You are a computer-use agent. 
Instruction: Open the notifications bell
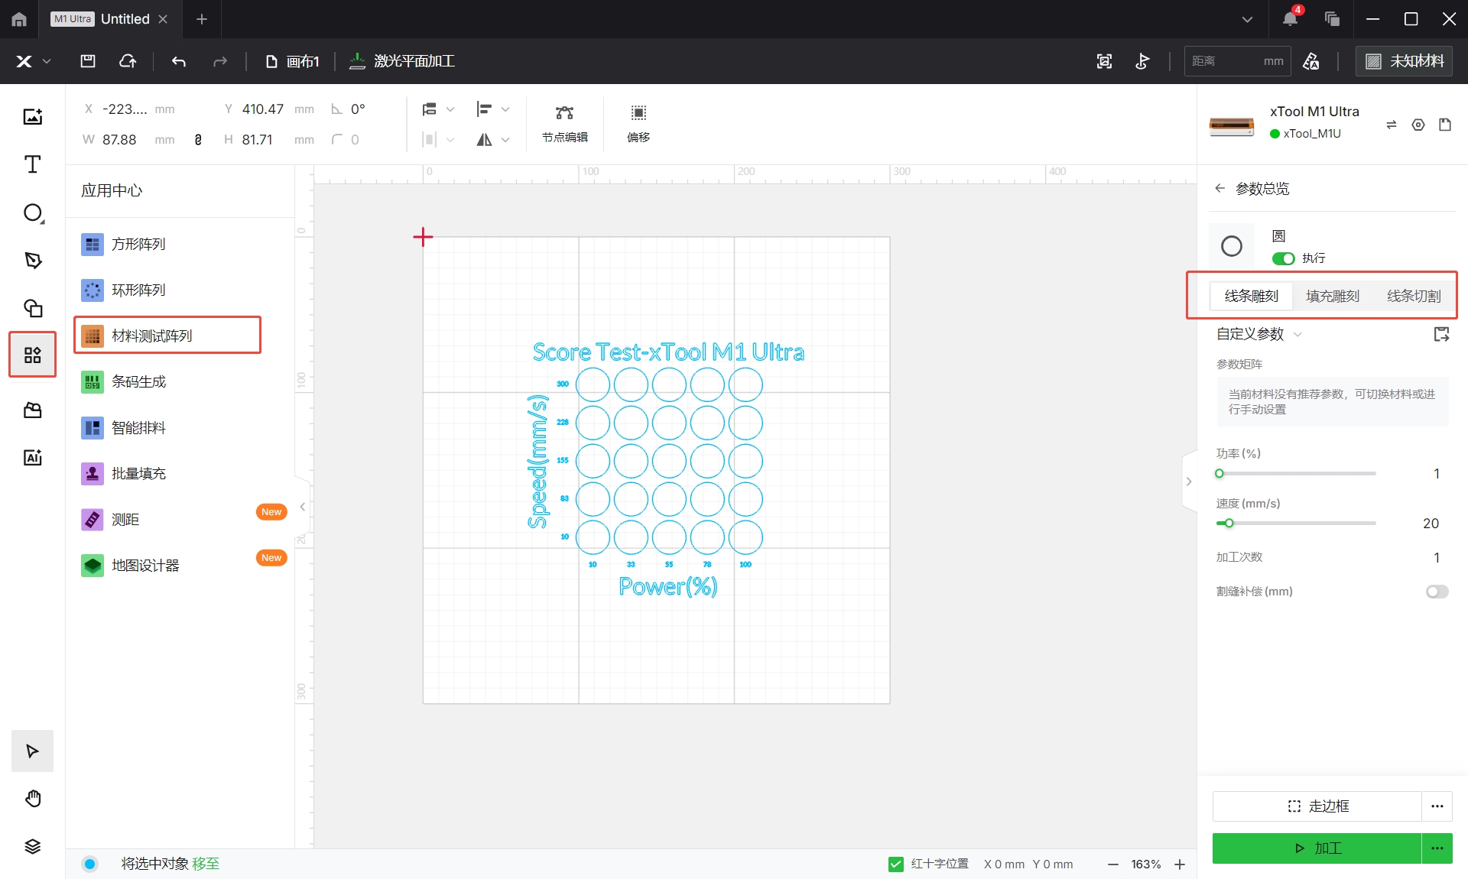[x=1290, y=18]
